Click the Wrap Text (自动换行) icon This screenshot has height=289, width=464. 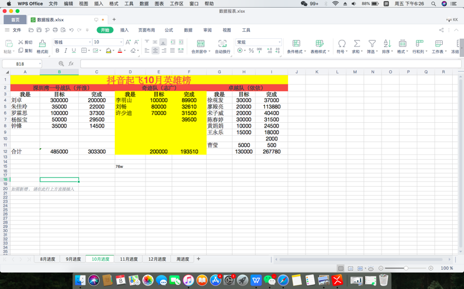222,43
